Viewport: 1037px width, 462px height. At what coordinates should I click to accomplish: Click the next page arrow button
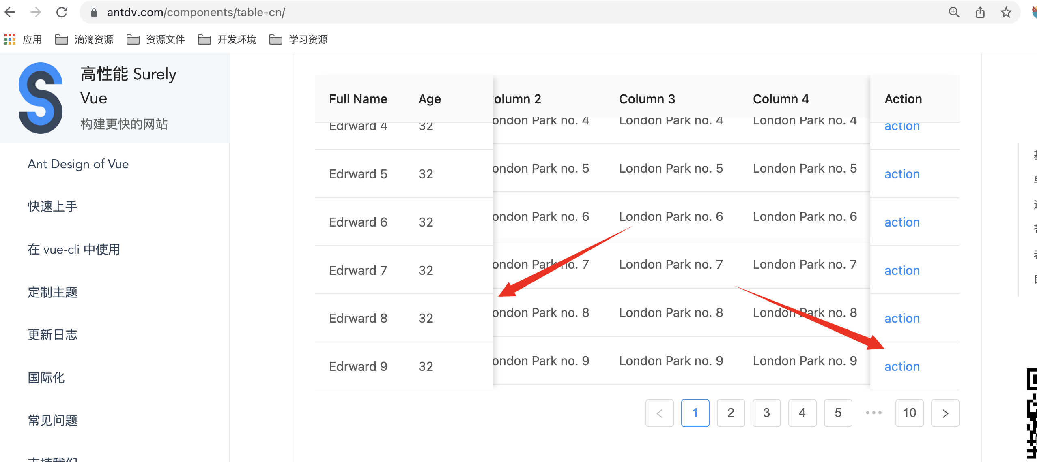[x=945, y=413]
